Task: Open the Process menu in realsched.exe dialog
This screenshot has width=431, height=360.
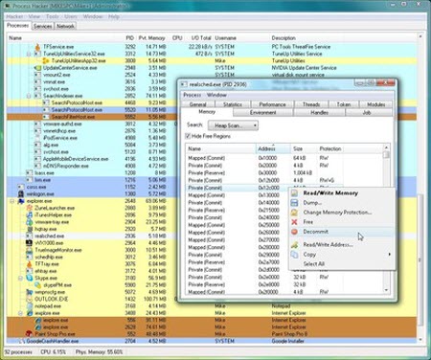Action: [x=193, y=95]
